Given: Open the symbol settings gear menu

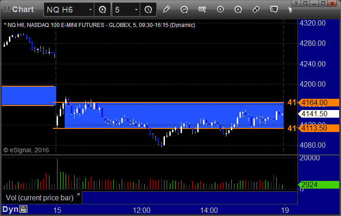Looking at the screenshot, I should [x=102, y=9].
